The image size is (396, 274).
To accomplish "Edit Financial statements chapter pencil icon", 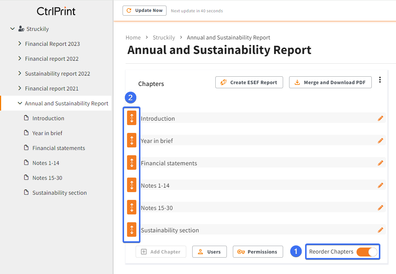I will [380, 163].
